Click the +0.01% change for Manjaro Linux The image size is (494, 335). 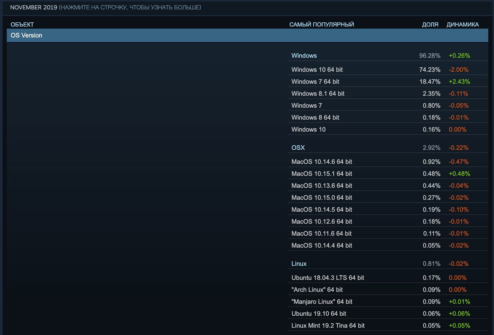[x=459, y=302]
